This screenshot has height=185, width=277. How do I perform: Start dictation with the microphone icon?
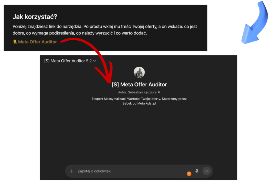[197, 171]
